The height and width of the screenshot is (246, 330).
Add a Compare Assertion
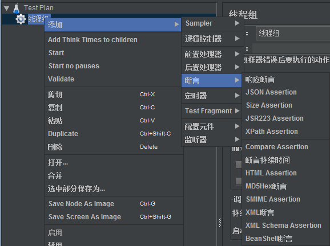286,147
